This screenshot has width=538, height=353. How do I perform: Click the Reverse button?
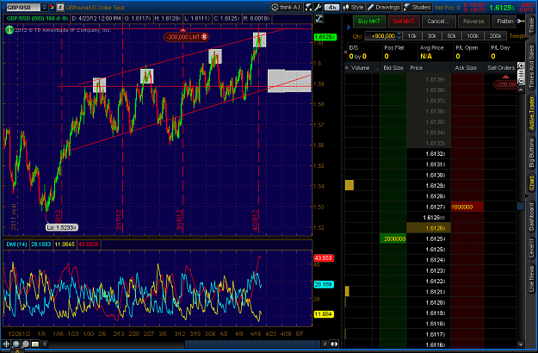(x=473, y=22)
